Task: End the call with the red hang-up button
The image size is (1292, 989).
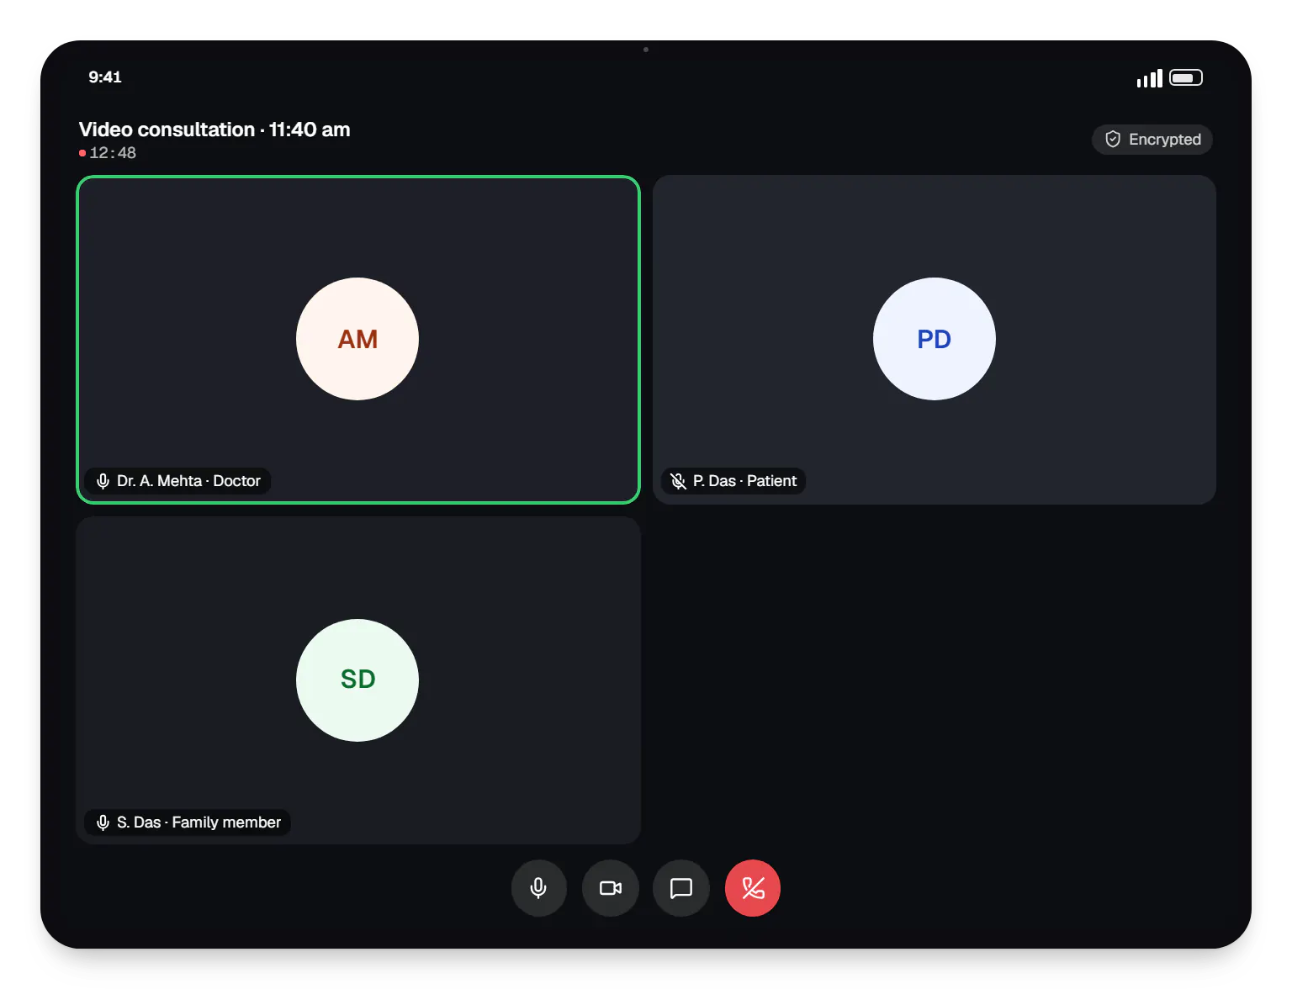Action: click(x=753, y=888)
